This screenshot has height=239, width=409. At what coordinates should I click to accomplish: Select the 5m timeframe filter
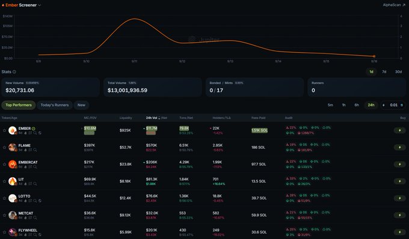(x=330, y=105)
